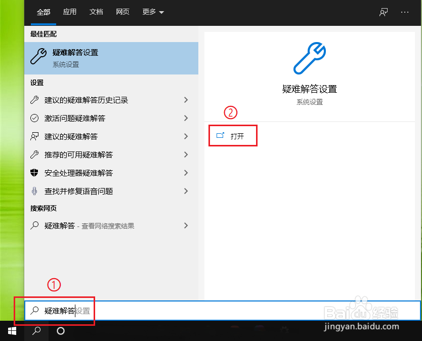Image resolution: width=422 pixels, height=341 pixels.
Task: Click shield icon for 安全处理器疑难解答
Action: pos(34,172)
